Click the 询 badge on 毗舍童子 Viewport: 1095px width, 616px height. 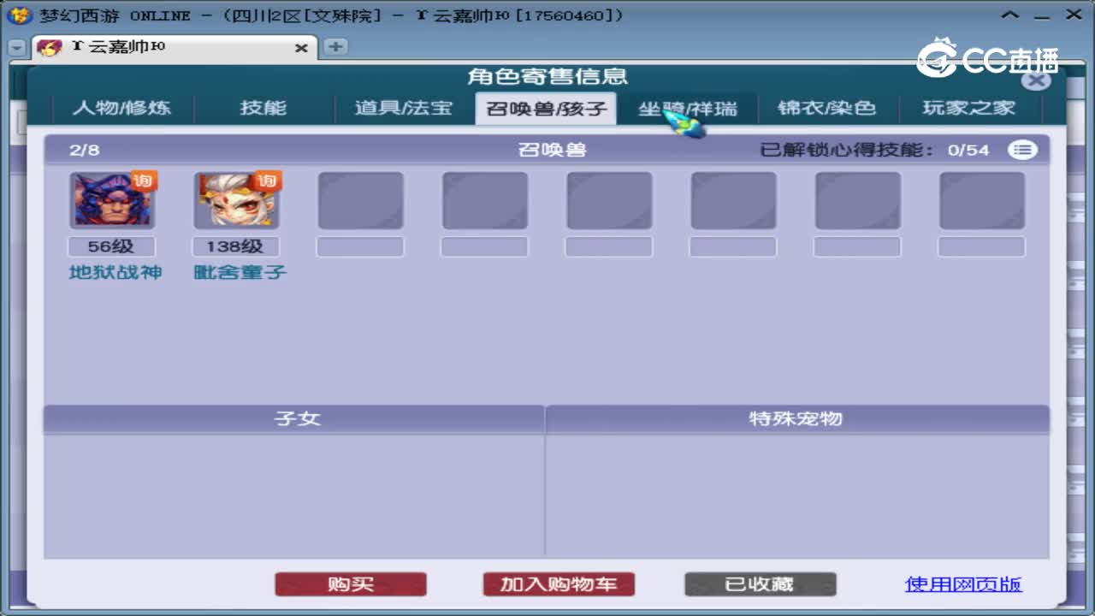point(267,181)
